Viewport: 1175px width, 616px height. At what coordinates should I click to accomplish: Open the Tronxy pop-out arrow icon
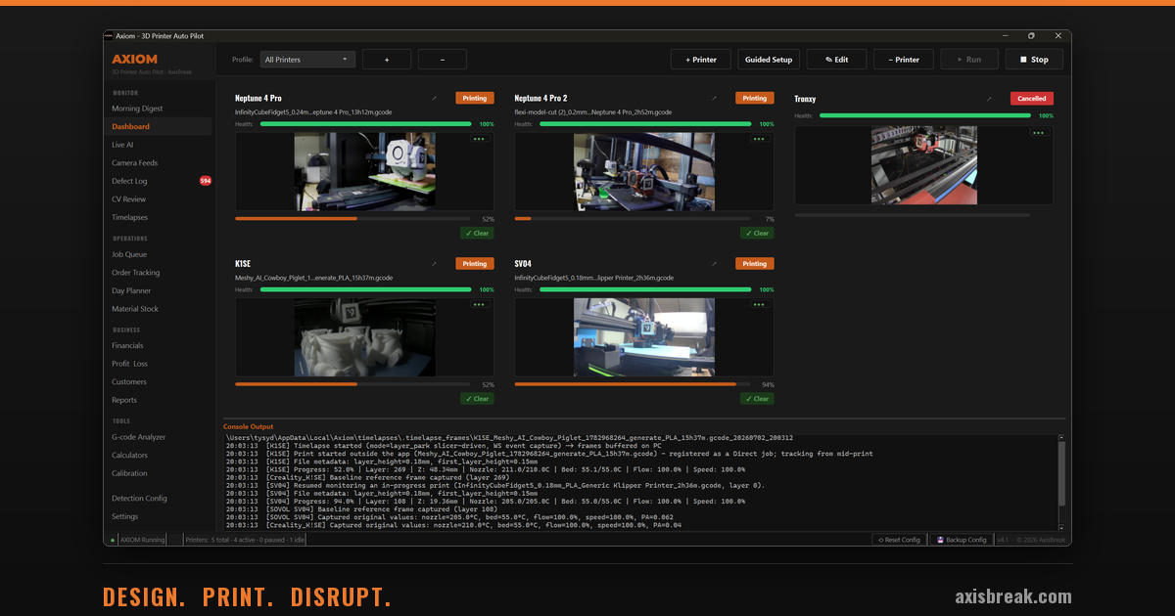point(989,99)
